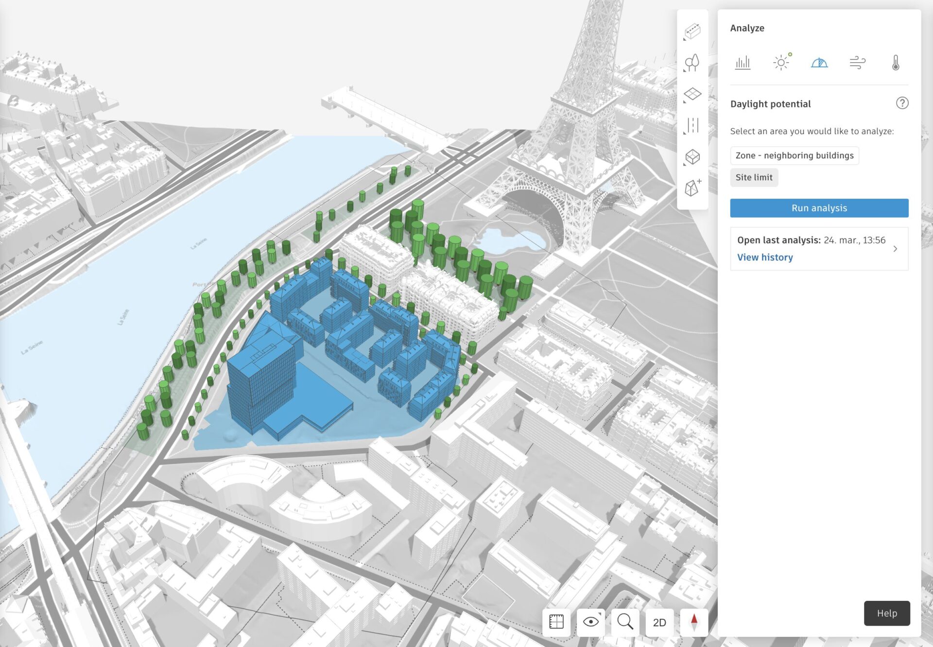The height and width of the screenshot is (647, 933).
Task: Click the Help button
Action: [x=887, y=613]
